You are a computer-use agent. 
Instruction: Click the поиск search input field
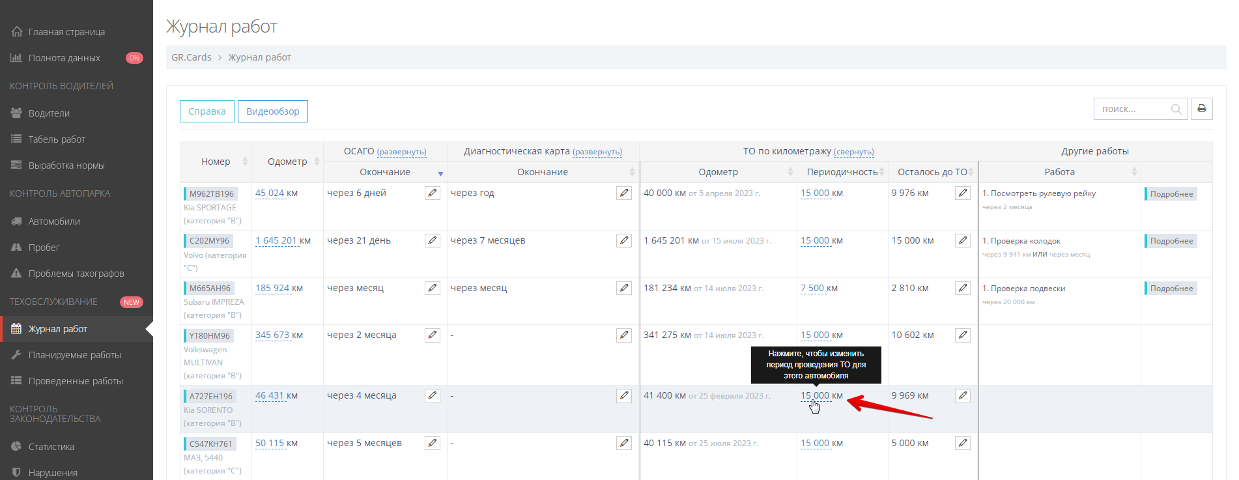coord(1132,109)
